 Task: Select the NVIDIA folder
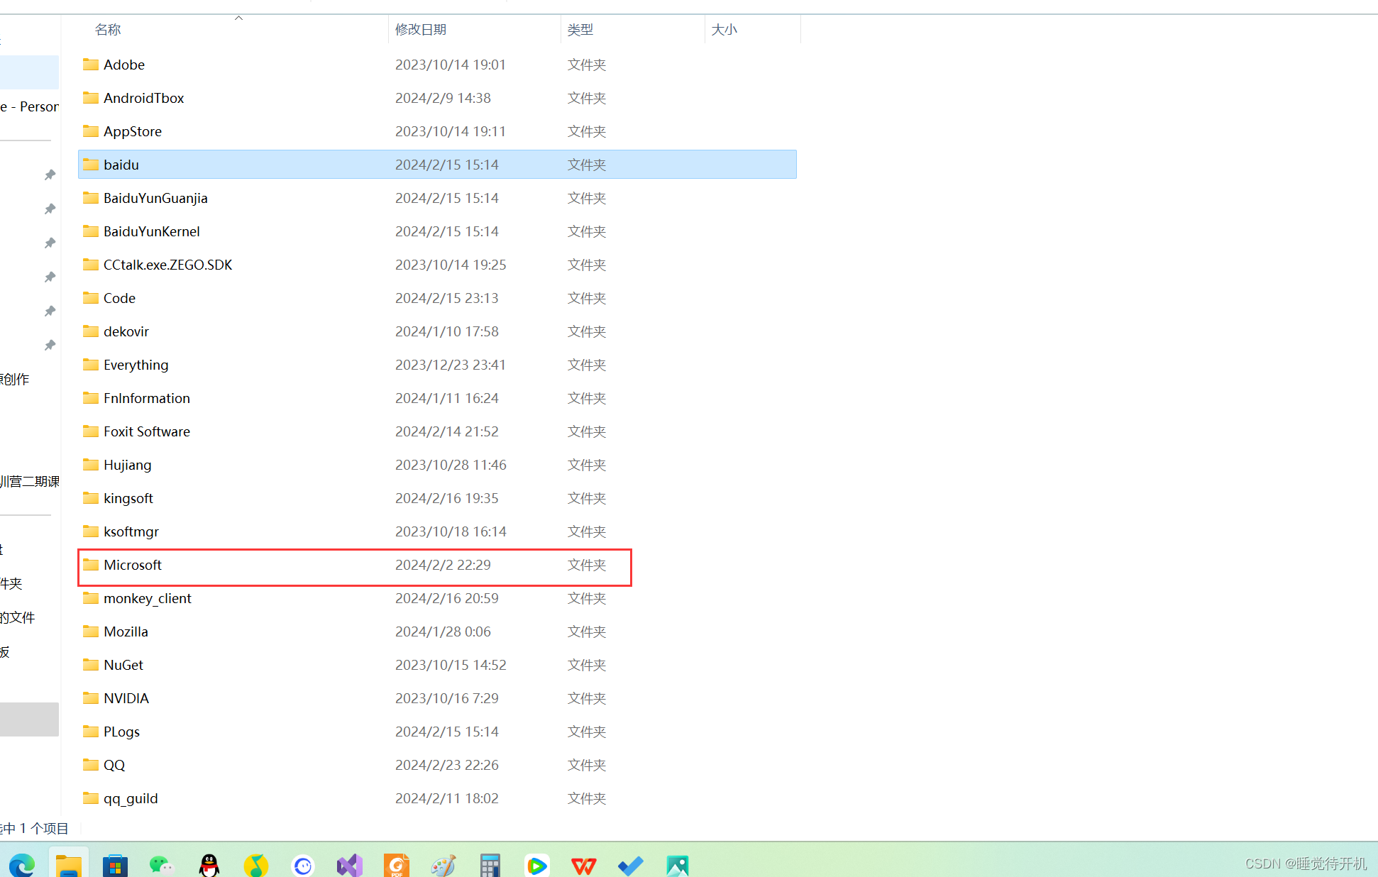(x=126, y=697)
